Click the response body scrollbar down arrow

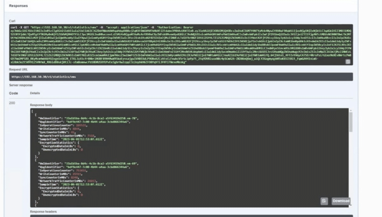pos(351,205)
